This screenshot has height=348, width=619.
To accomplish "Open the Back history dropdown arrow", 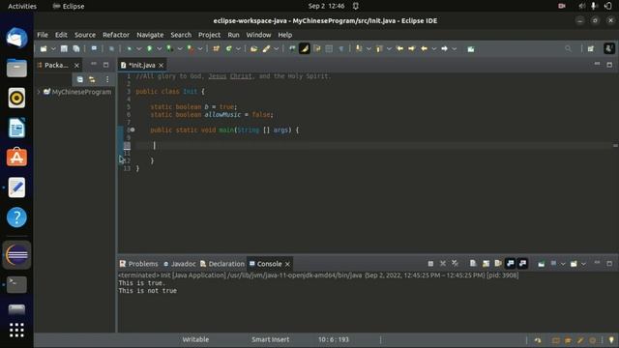I will point(434,49).
